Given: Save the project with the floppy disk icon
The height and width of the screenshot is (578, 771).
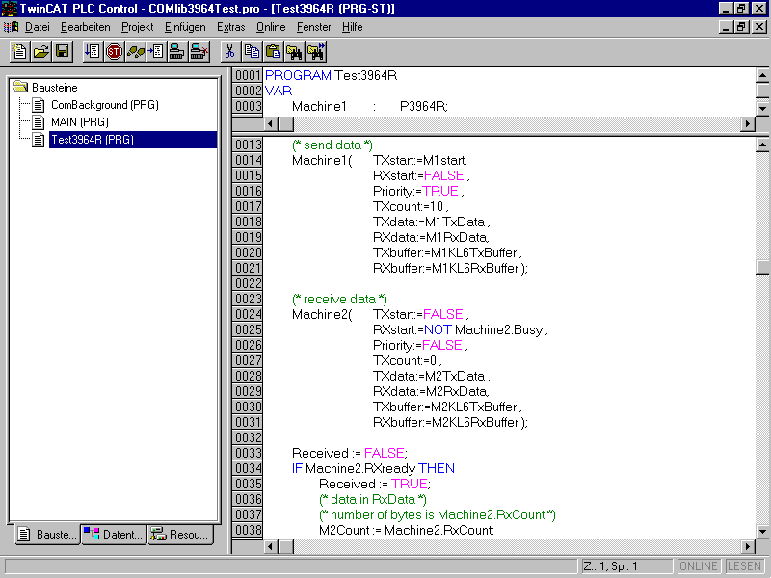Looking at the screenshot, I should click(63, 50).
